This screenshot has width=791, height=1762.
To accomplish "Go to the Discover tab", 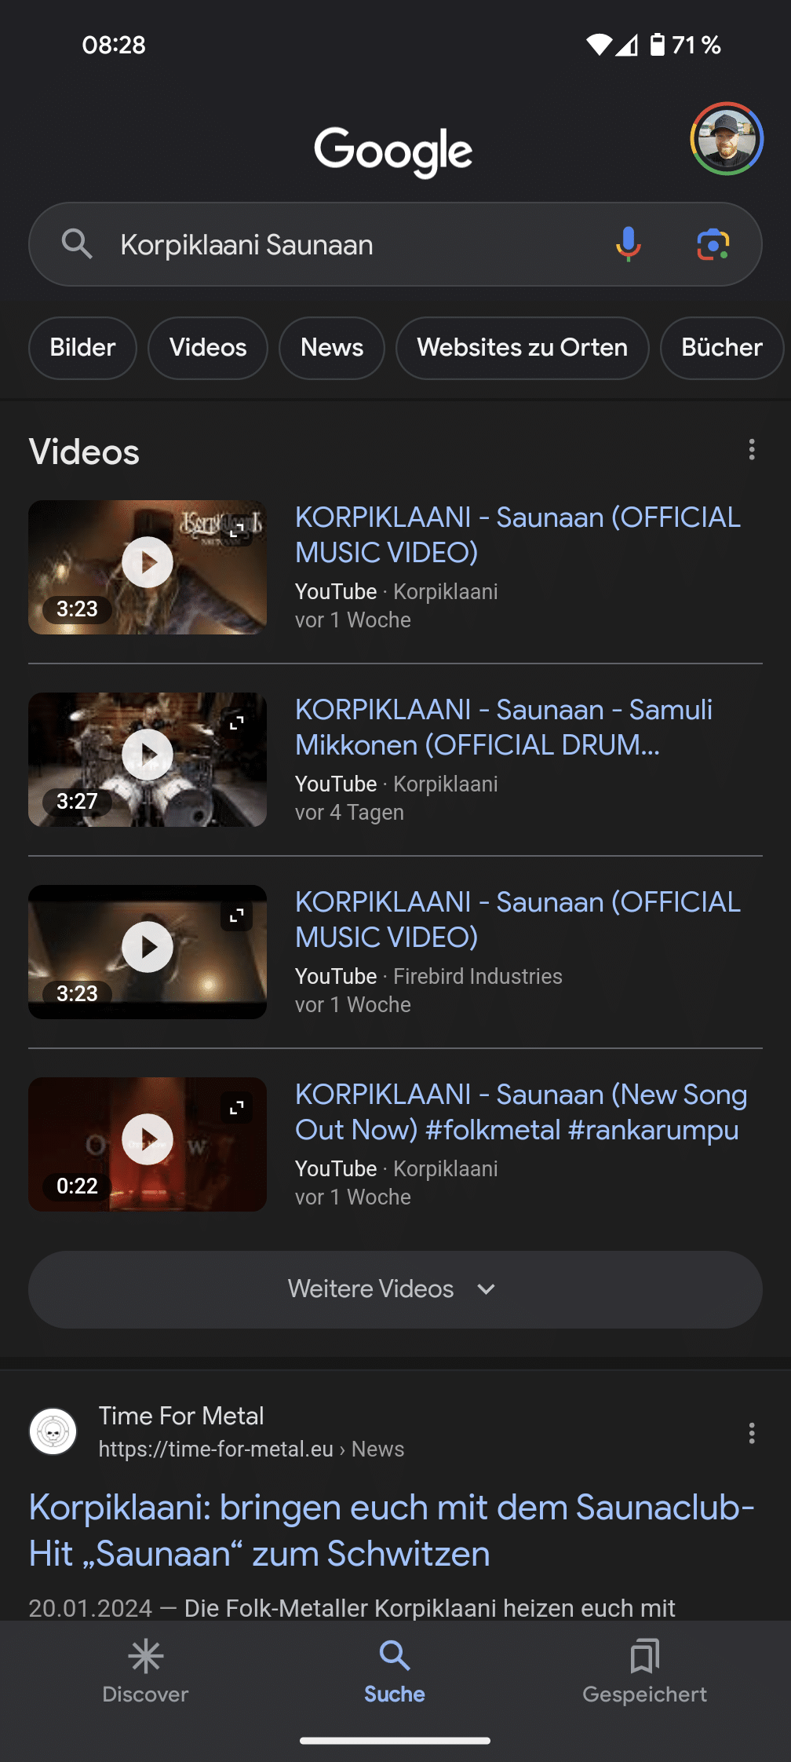I will [x=146, y=1672].
